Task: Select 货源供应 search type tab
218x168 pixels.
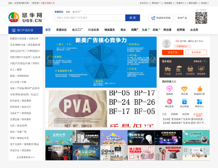Action: tap(59, 12)
